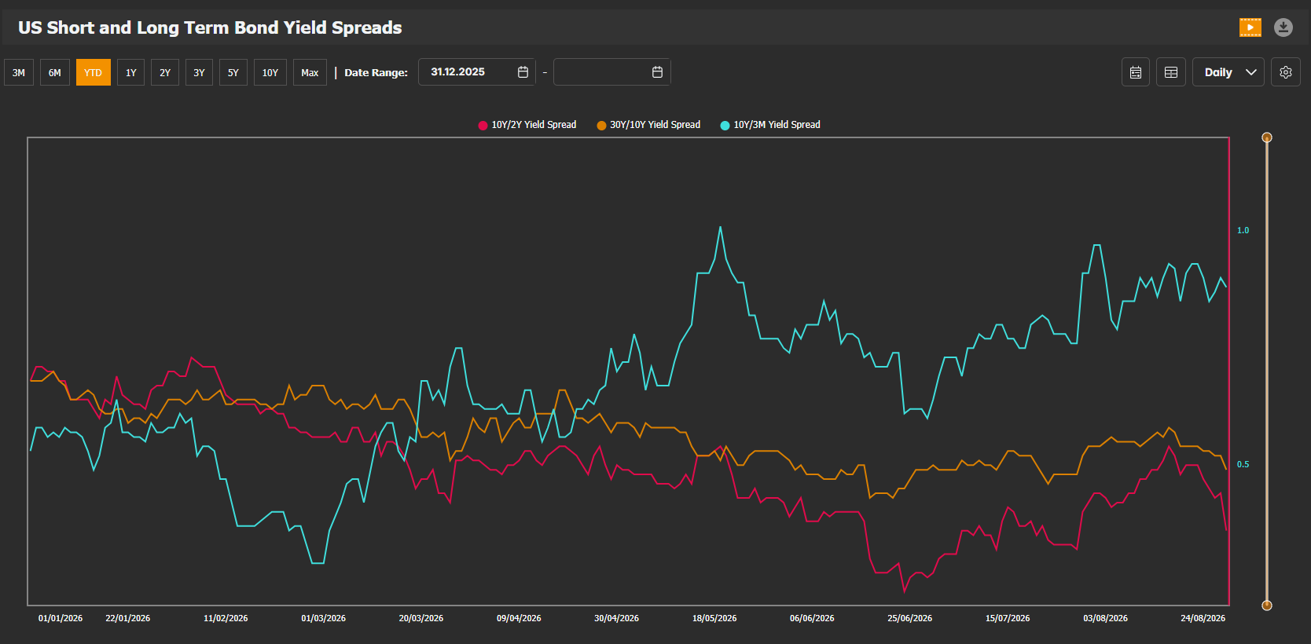Click the 15/07/2026 x-axis date label
The width and height of the screenshot is (1311, 644).
(x=1008, y=619)
